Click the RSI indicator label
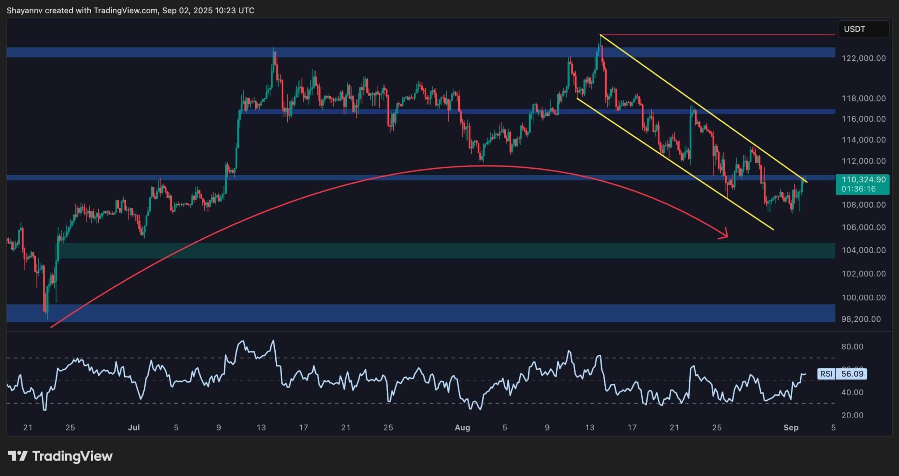Image resolution: width=899 pixels, height=476 pixels. coord(826,374)
